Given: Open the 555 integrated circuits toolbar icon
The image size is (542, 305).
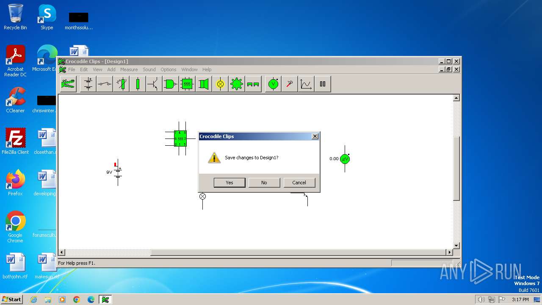Looking at the screenshot, I should point(187,84).
